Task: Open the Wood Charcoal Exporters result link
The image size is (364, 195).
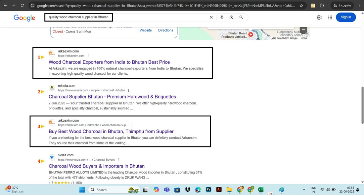Action: tap(109, 62)
